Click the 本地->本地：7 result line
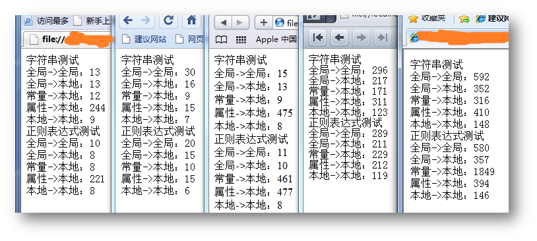The width and height of the screenshot is (537, 241). (x=155, y=120)
